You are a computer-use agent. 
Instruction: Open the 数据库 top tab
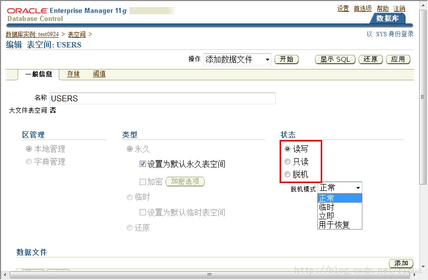[x=387, y=18]
